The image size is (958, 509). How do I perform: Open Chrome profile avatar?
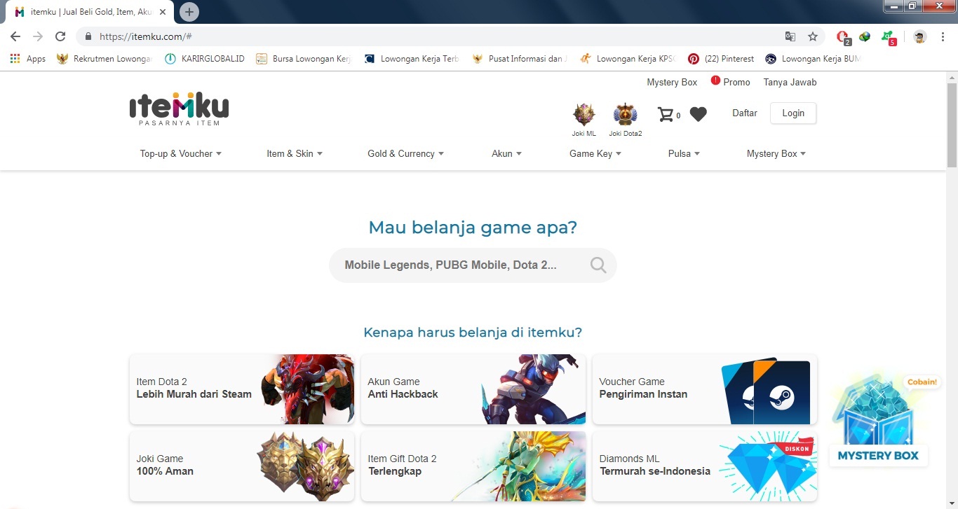(919, 36)
